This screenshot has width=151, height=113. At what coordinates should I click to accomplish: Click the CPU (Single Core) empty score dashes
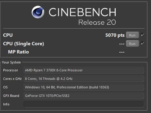click(122, 44)
